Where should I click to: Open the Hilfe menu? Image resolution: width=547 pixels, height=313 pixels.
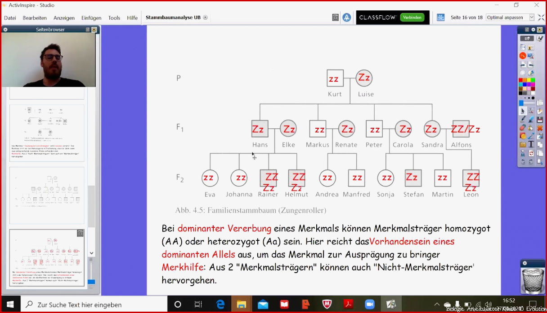(x=132, y=18)
